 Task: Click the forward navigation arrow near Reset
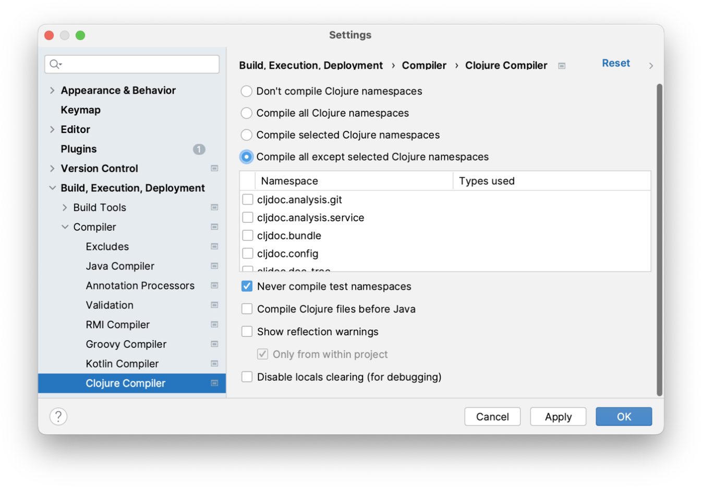[x=651, y=66]
